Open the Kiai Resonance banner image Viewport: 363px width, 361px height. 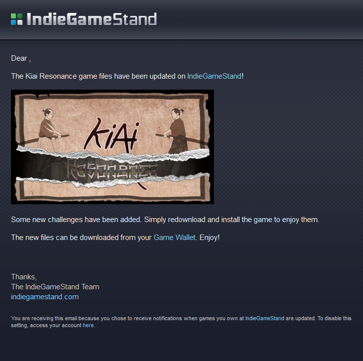pos(112,147)
